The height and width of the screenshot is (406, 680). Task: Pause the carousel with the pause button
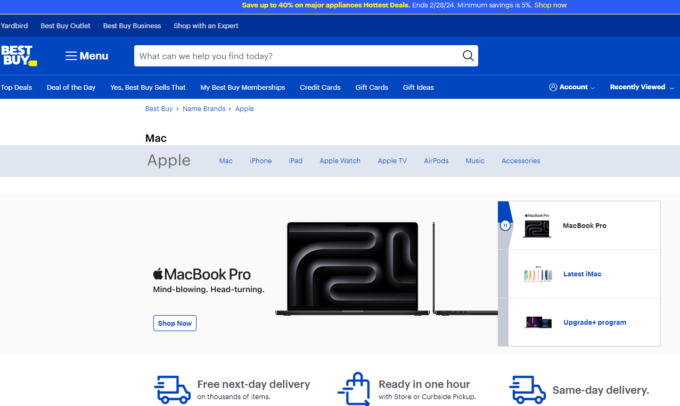pos(505,225)
